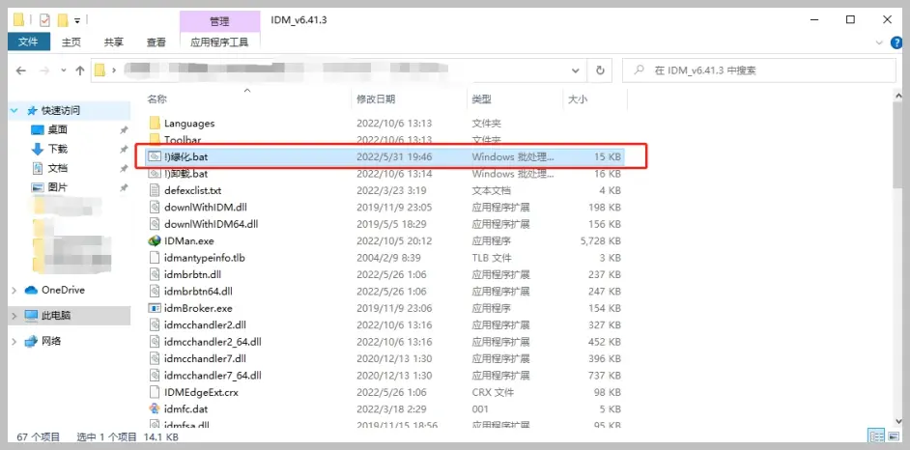The height and width of the screenshot is (450, 910).
Task: Select 此电脑 in the navigation pane
Action: coord(56,316)
